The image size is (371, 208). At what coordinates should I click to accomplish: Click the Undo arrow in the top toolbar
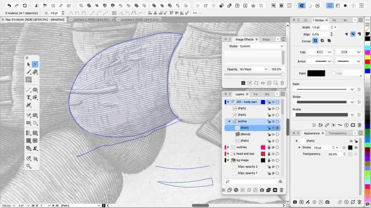(x=9, y=6)
